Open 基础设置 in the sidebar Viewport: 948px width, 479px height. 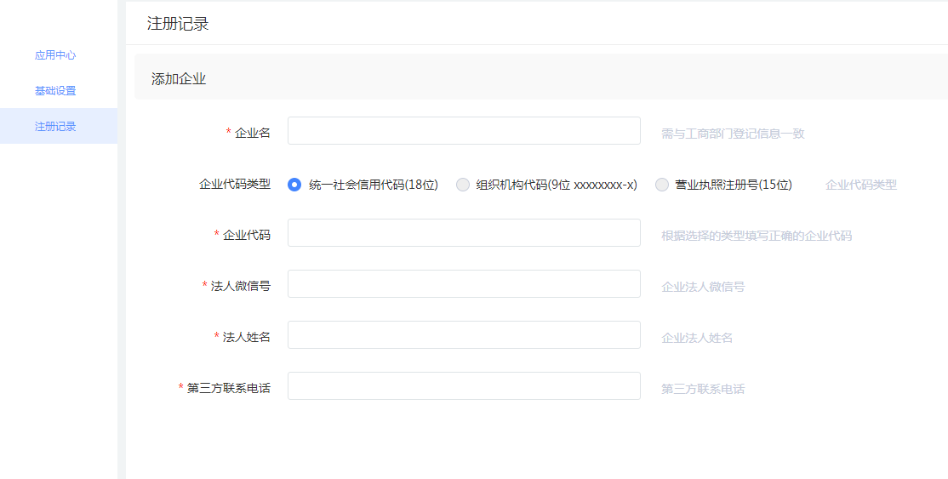55,91
